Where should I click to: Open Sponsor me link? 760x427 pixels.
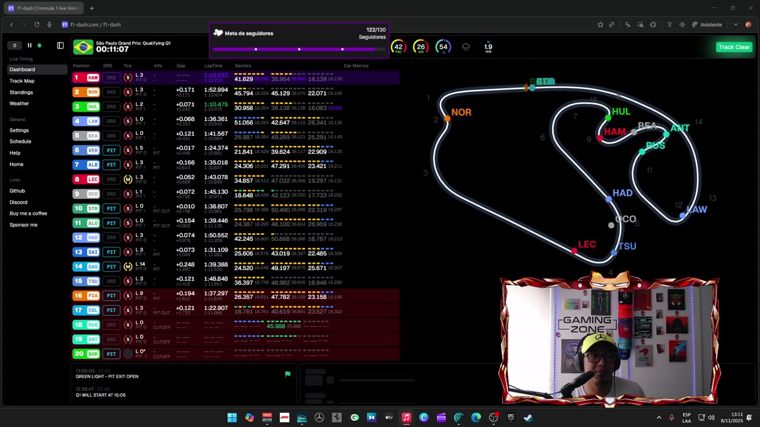click(23, 224)
